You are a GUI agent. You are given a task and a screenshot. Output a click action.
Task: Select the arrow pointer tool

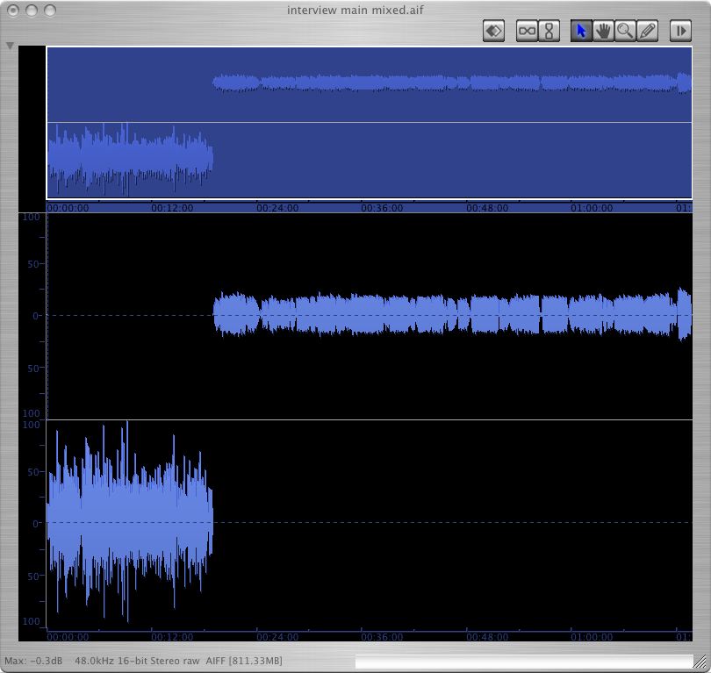click(x=581, y=32)
